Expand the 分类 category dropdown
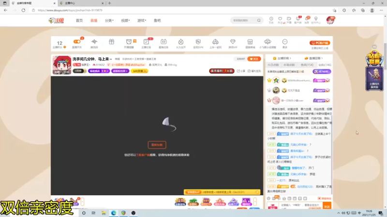 tap(109, 20)
